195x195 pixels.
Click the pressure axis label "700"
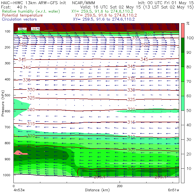coord(7,127)
